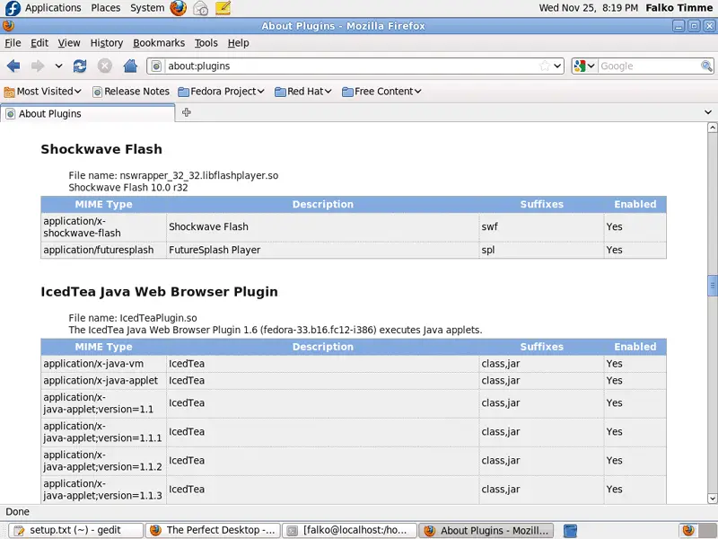Click the stop loading icon
This screenshot has height=539, width=718.
[105, 66]
